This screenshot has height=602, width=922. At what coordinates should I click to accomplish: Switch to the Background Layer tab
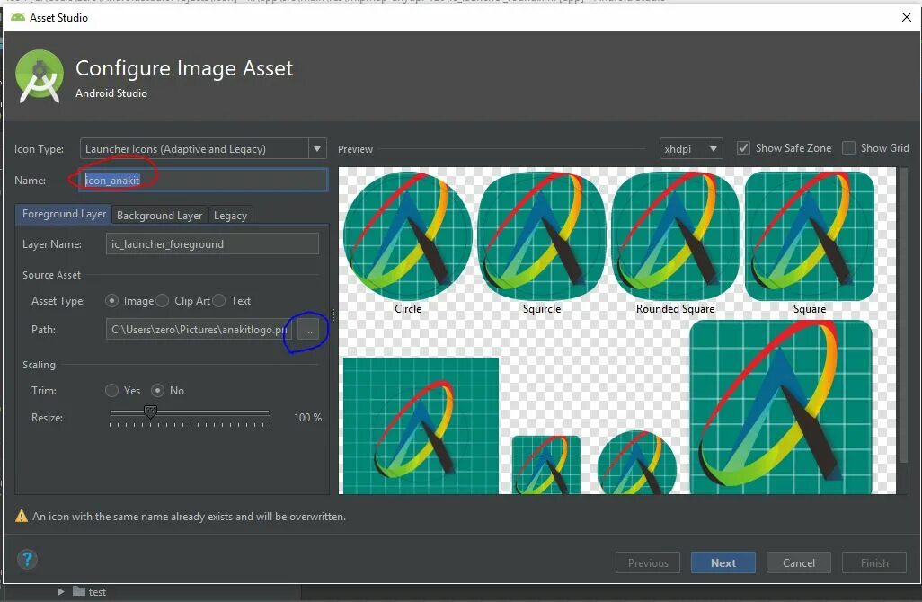[159, 215]
